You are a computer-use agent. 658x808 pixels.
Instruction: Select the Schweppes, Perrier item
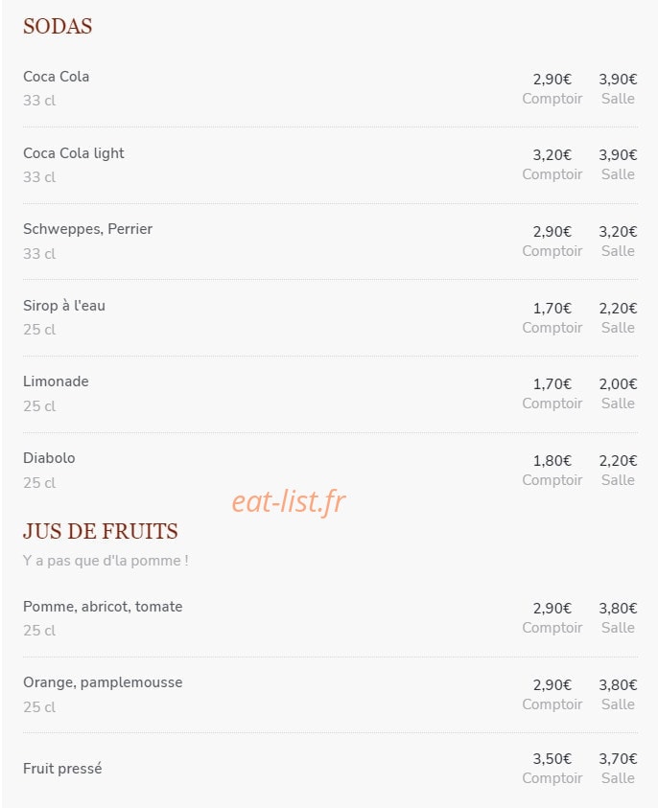pos(87,229)
